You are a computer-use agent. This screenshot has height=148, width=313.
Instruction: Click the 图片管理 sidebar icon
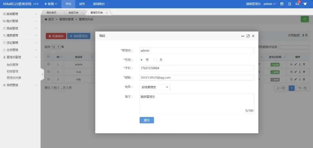[4, 21]
